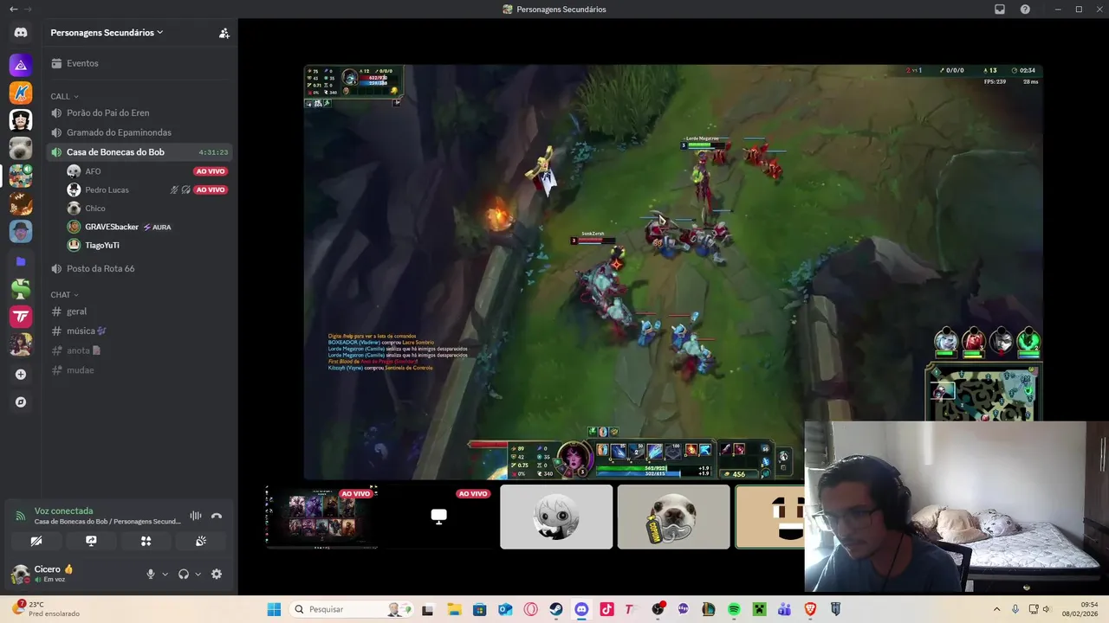Open Steam from the taskbar
The image size is (1109, 623).
point(556,609)
